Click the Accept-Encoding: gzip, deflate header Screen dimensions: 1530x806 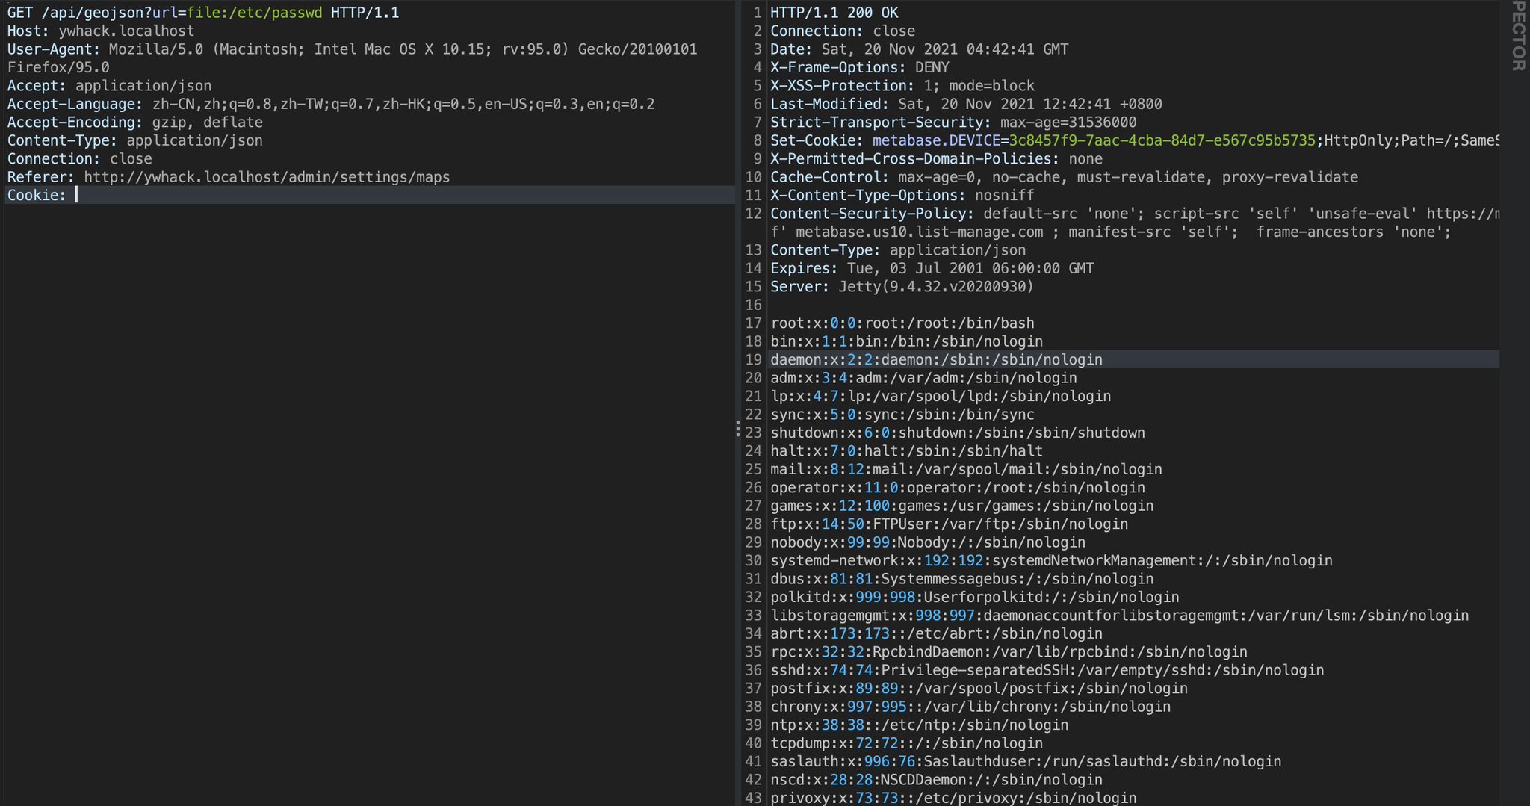tap(135, 123)
